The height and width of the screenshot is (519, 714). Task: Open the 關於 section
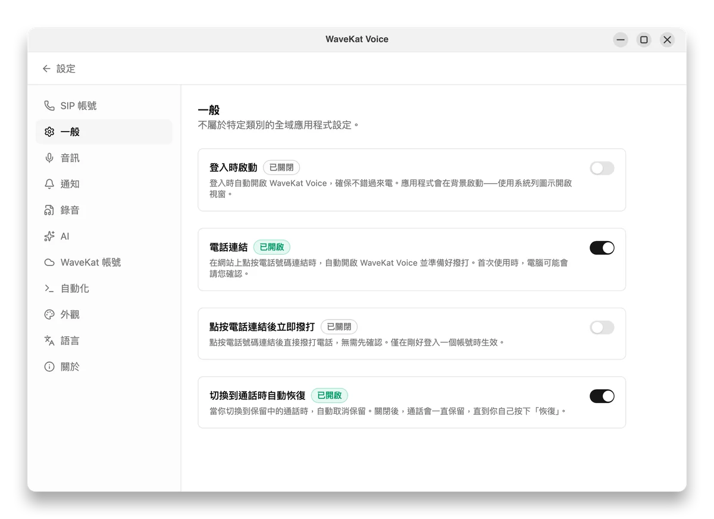tap(104, 367)
